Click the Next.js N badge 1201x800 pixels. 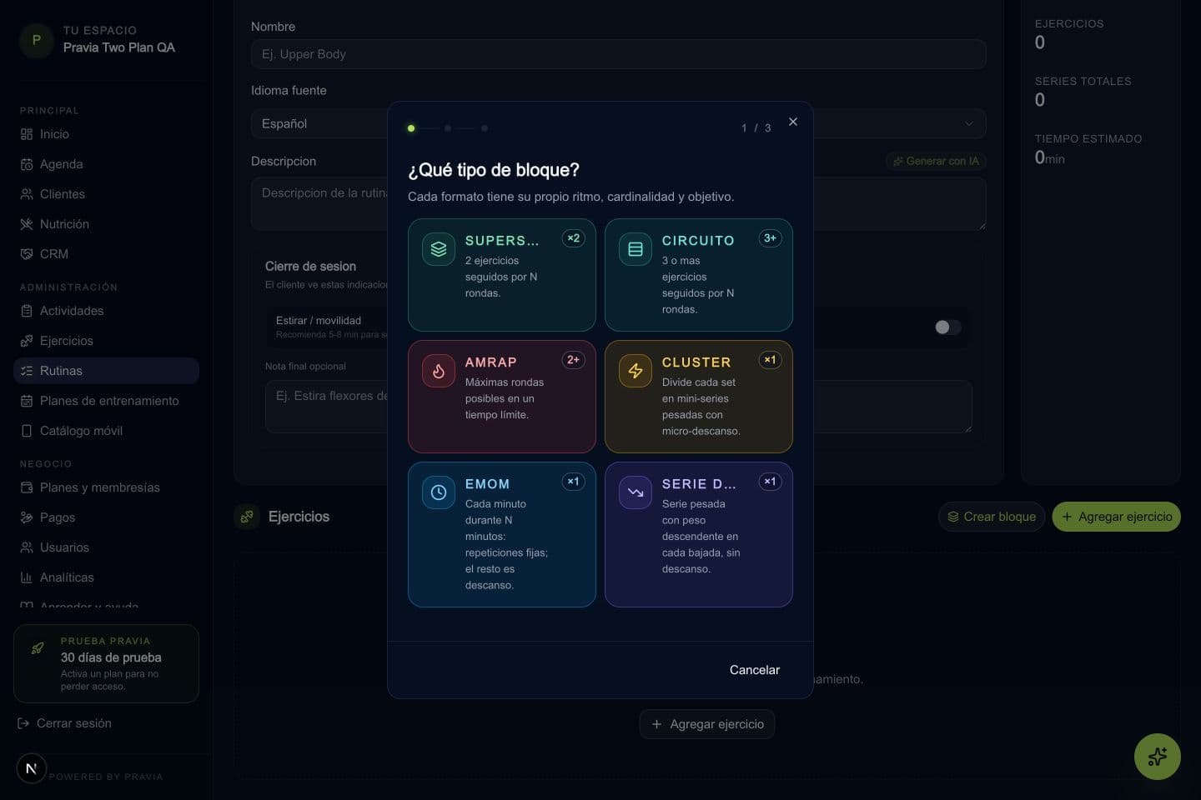(x=31, y=768)
